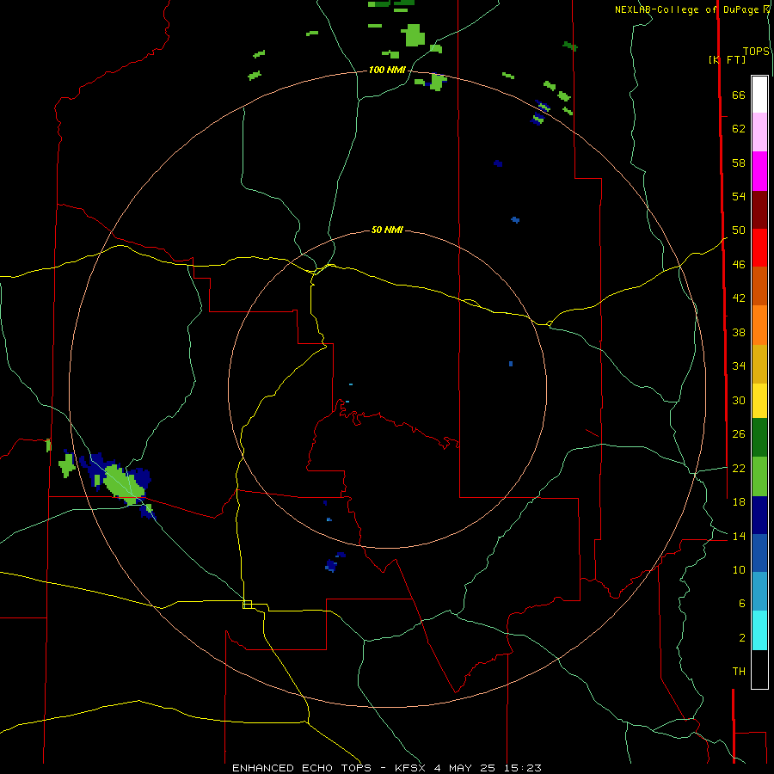Screen dimensions: 774x774
Task: Click the legend value "6"
Action: coord(742,604)
